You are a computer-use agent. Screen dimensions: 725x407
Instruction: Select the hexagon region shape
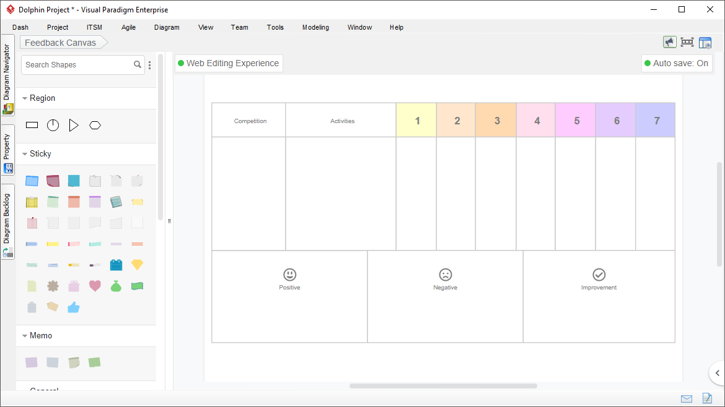pyautogui.click(x=95, y=125)
